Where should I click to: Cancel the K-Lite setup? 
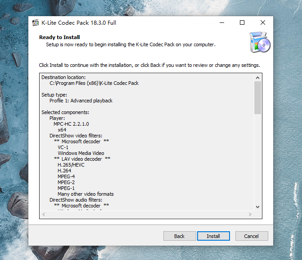coord(252,236)
